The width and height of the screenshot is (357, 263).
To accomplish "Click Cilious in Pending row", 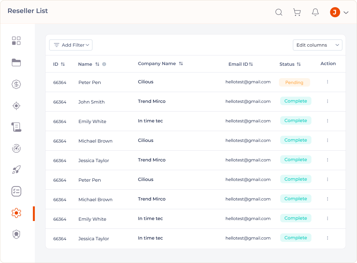I will point(146,82).
